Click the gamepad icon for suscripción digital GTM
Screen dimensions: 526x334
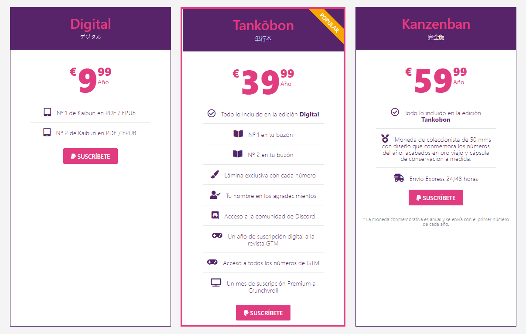(217, 235)
